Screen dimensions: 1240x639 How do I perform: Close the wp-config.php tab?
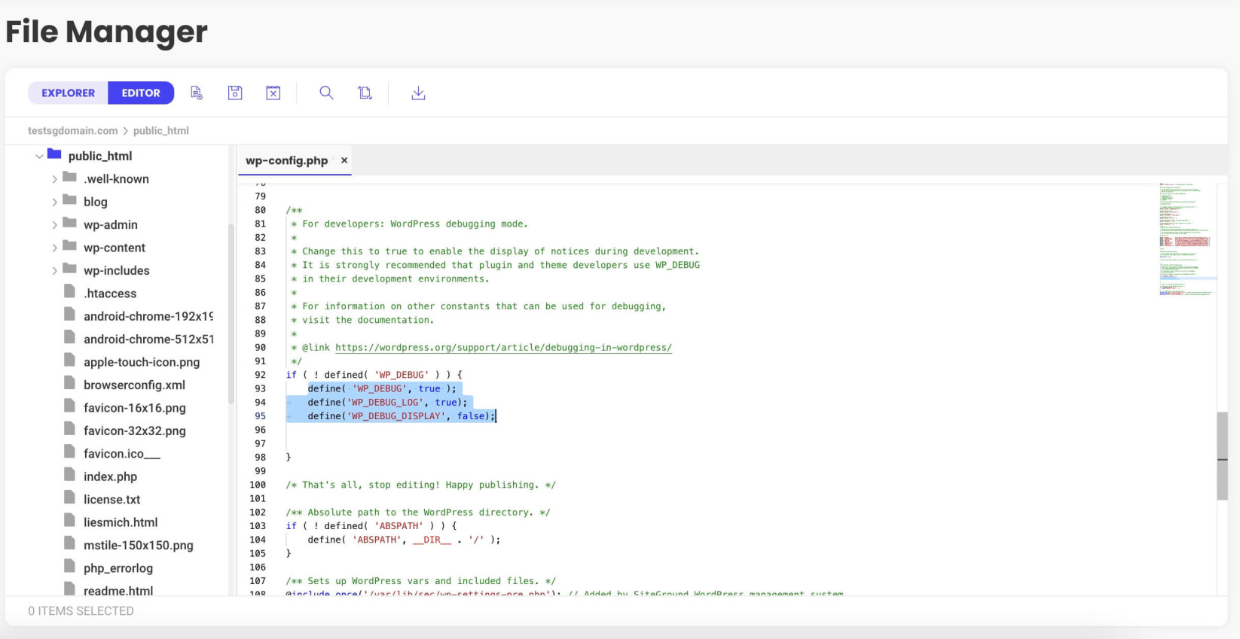pyautogui.click(x=344, y=160)
